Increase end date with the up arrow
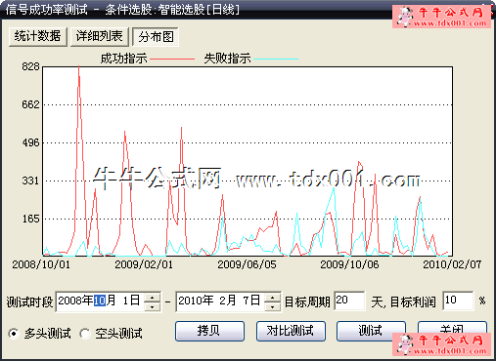This screenshot has height=361, width=496. (272, 297)
